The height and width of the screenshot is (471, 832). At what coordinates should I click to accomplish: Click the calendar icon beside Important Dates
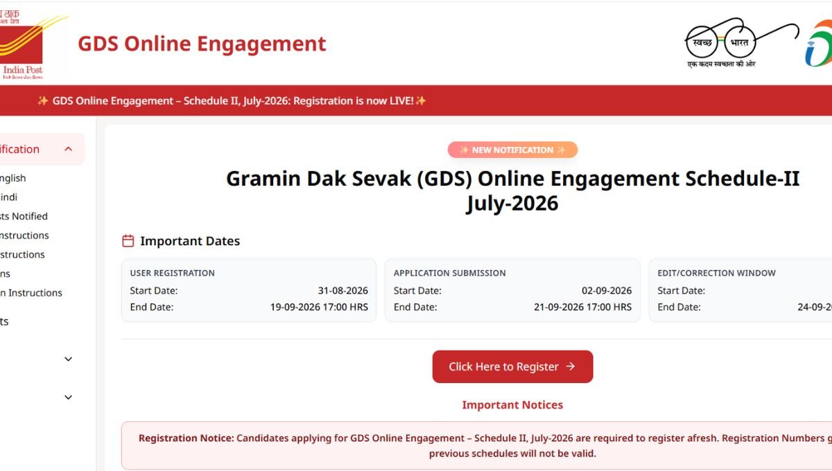click(128, 241)
